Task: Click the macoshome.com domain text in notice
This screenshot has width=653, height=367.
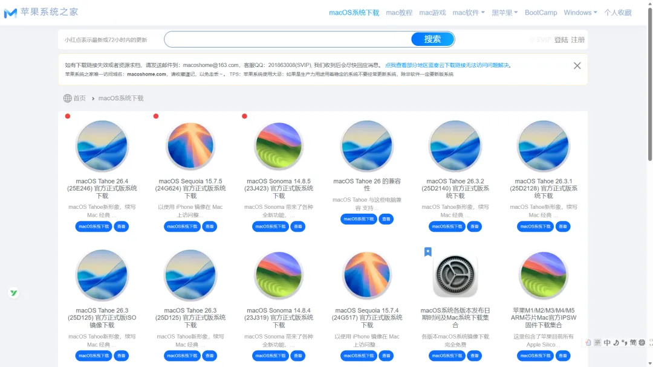Action: pos(146,74)
